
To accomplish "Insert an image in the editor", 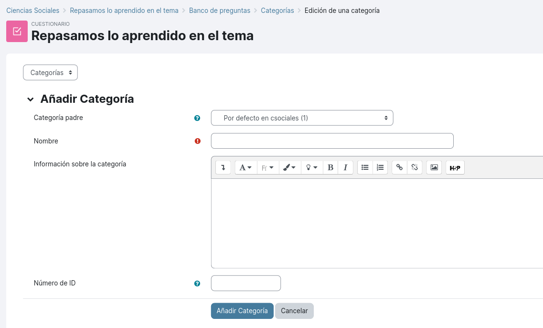I will (x=434, y=167).
